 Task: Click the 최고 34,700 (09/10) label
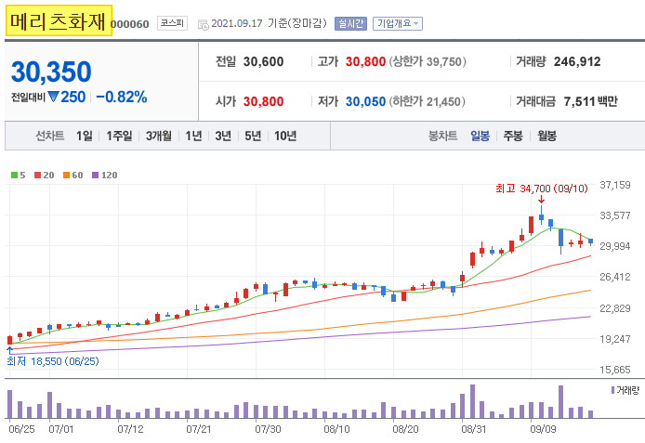541,189
